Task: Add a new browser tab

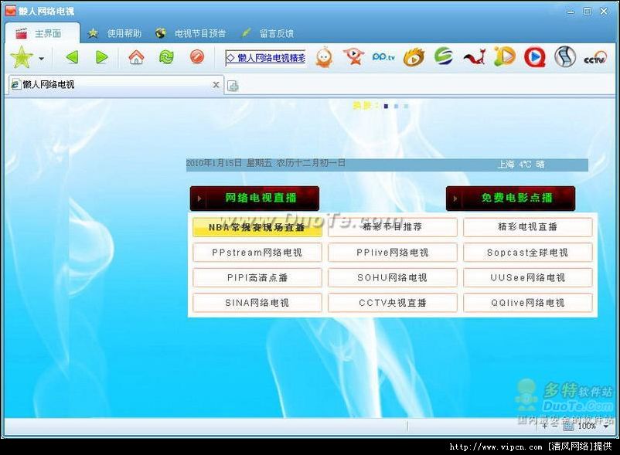Action: 233,86
